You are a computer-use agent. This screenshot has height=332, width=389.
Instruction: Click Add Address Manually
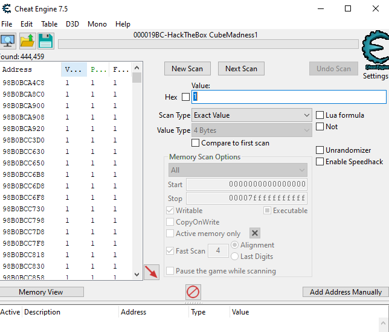pyautogui.click(x=346, y=292)
